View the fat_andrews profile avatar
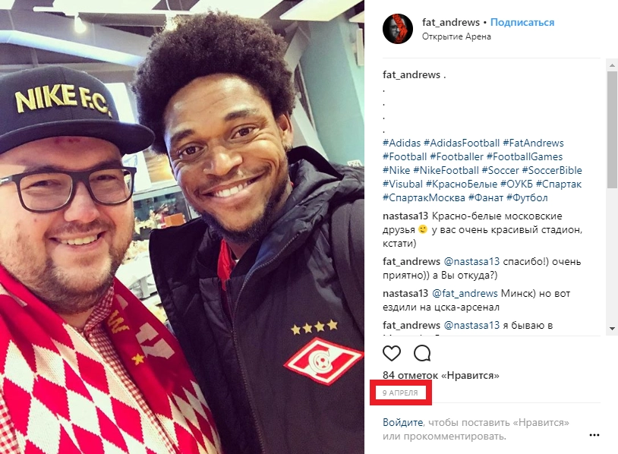This screenshot has height=454, width=618. [398, 29]
